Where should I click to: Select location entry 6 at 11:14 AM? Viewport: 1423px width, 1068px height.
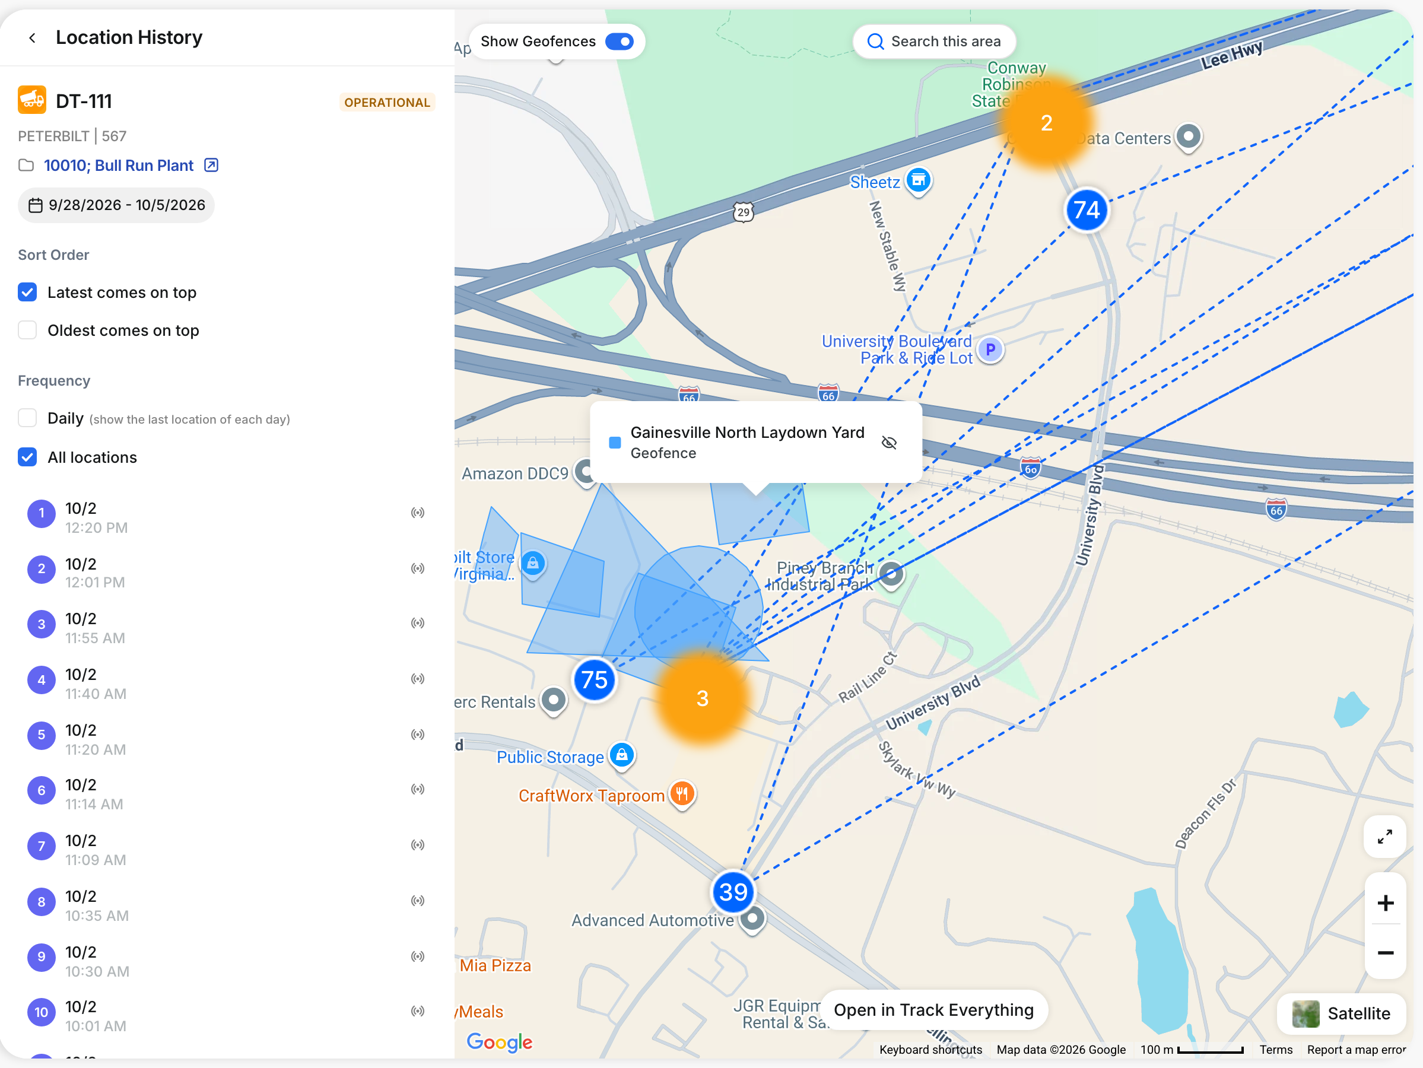click(227, 793)
